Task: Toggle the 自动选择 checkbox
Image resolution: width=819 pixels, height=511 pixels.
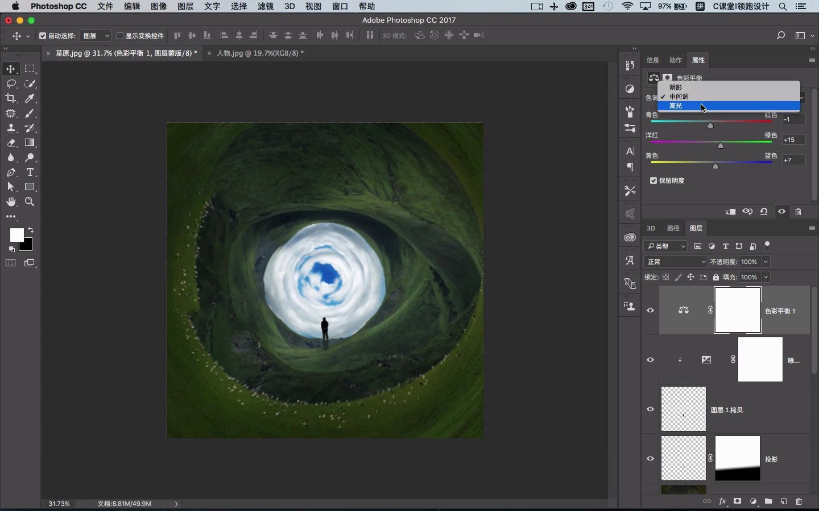Action: (43, 36)
